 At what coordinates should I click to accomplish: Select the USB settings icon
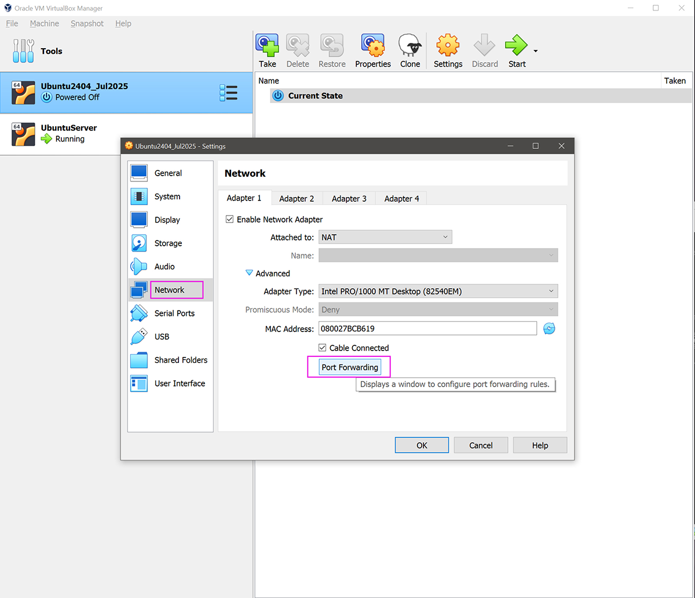click(x=139, y=337)
